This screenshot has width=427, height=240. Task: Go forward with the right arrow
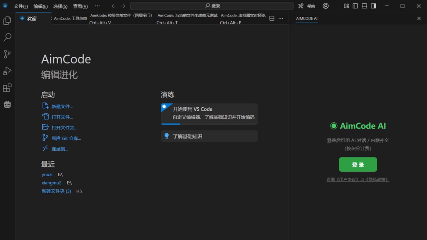pos(123,6)
